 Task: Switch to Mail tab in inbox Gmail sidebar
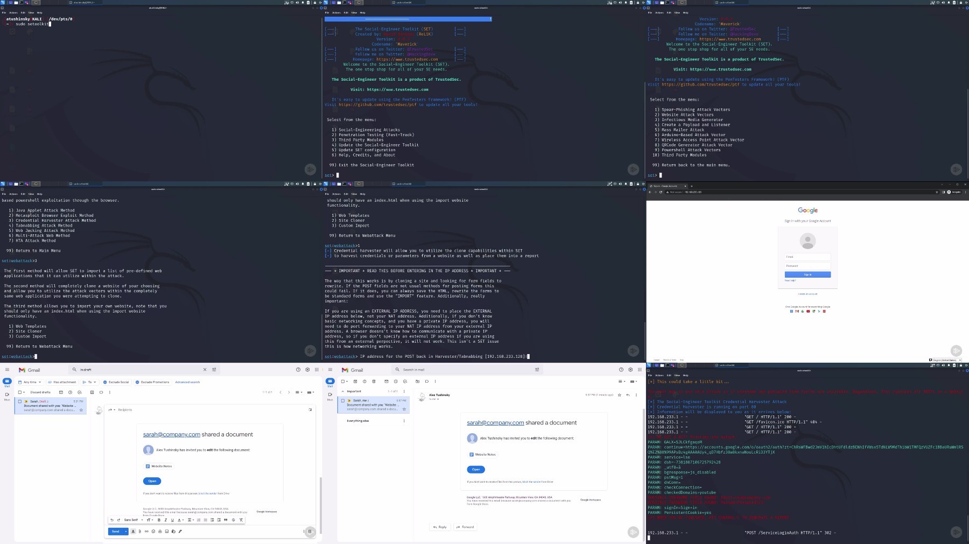tap(330, 383)
